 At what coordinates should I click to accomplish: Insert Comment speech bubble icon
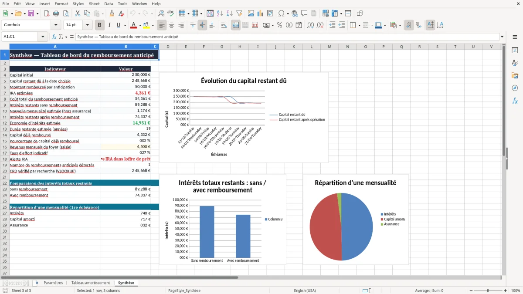coord(304,13)
